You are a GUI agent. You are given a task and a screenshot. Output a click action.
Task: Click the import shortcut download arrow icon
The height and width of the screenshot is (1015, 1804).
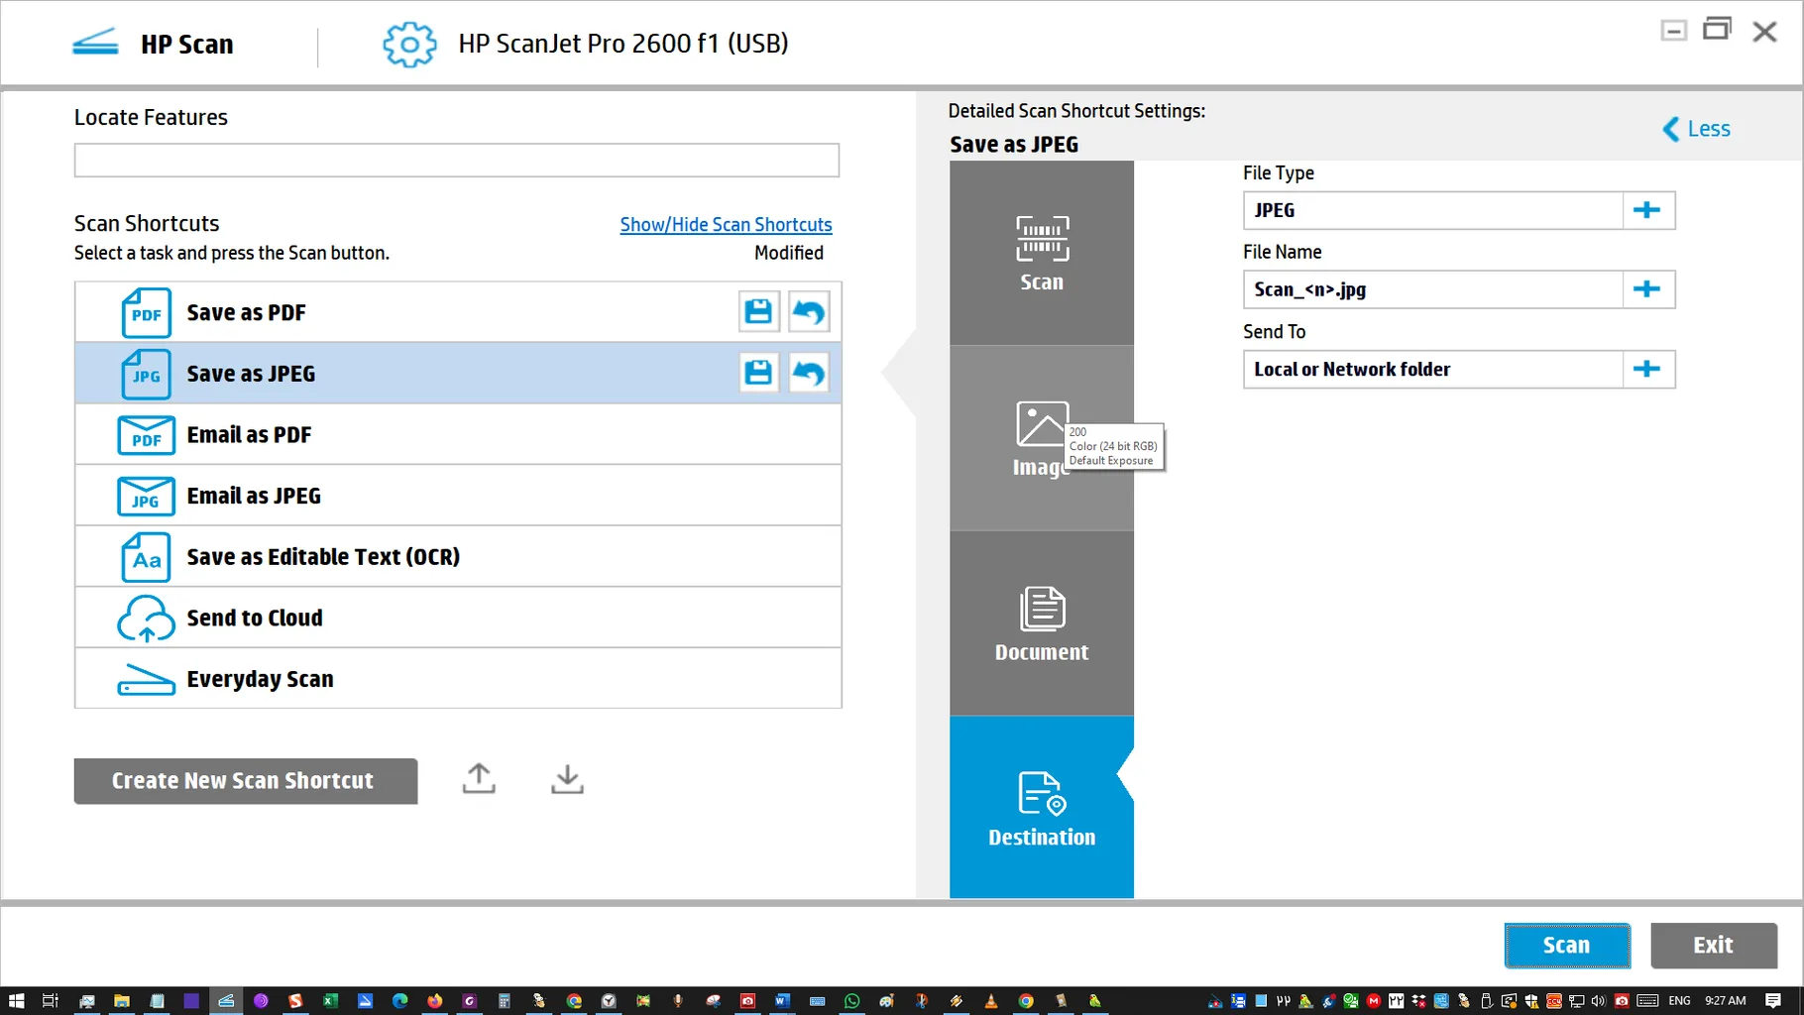tap(567, 779)
